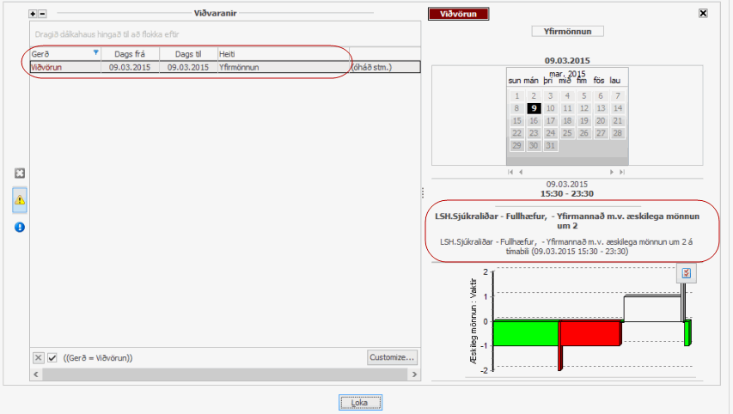Close the detail panel with X icon
This screenshot has width=733, height=414.
coord(703,14)
